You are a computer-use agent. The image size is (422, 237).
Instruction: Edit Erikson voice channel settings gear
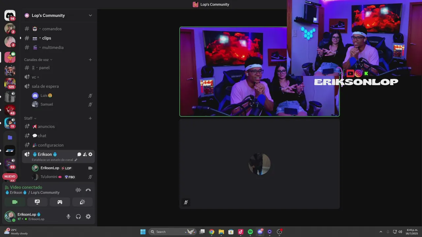pos(90,154)
